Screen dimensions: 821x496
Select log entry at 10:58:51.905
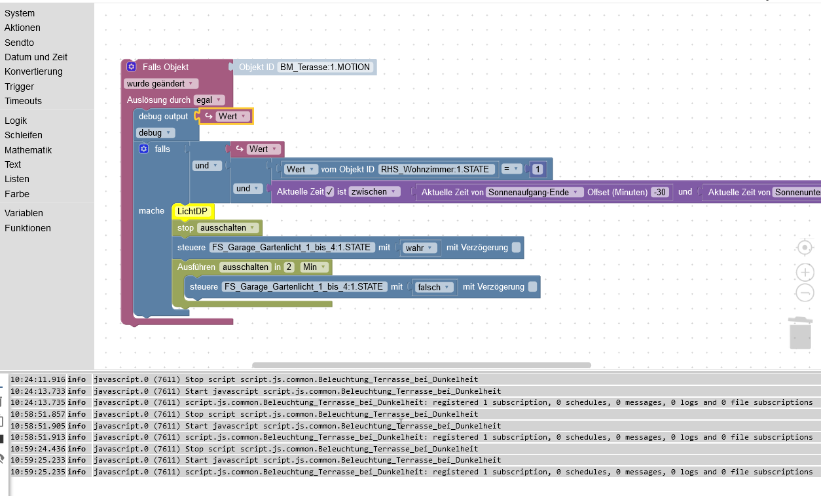coord(415,426)
